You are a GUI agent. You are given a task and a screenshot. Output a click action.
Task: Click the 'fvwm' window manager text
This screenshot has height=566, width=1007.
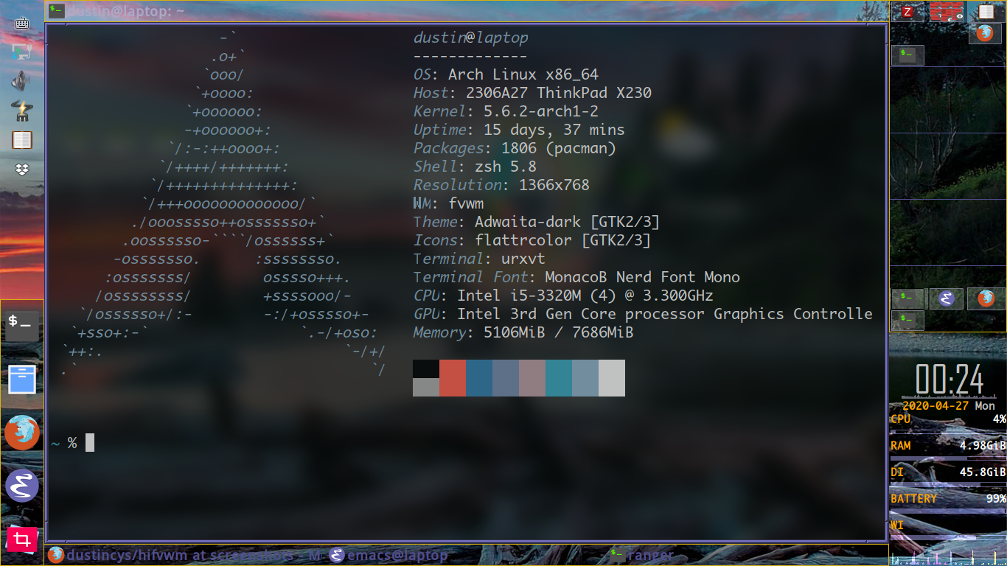[x=466, y=203]
